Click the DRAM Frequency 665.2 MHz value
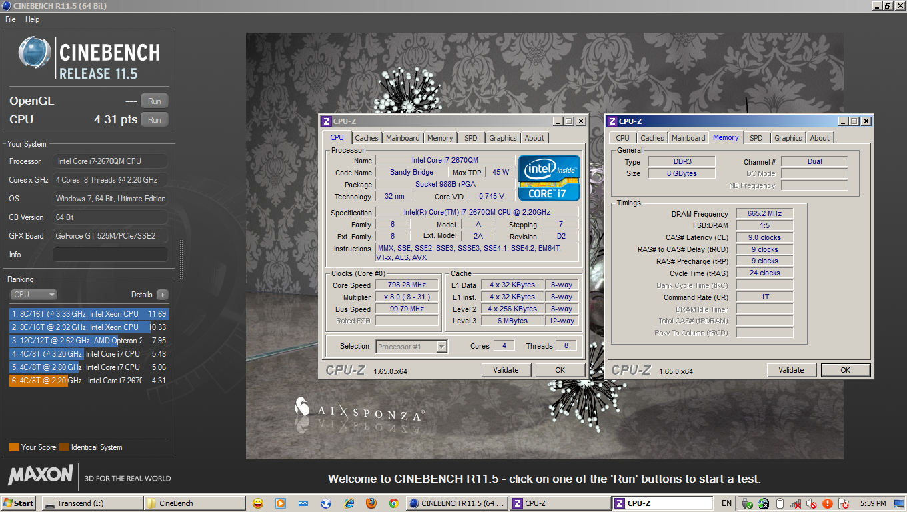Viewport: 907px width, 512px height. (764, 214)
